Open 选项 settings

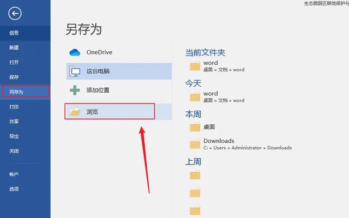pos(14,189)
